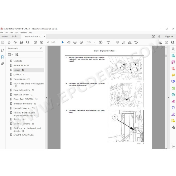The height and width of the screenshot is (176, 176).
Task: Print the document with printer icon
Action: [21, 42]
